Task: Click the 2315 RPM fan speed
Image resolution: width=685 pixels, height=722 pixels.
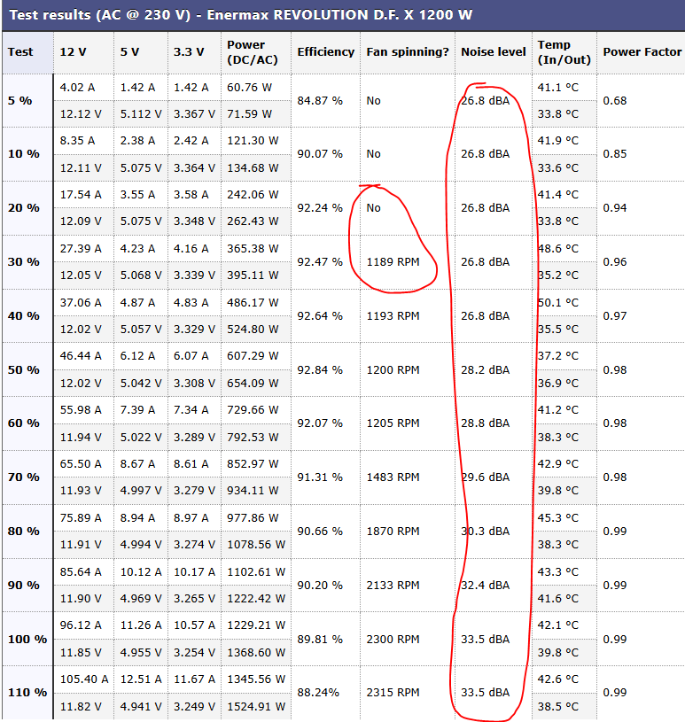Action: click(x=393, y=692)
